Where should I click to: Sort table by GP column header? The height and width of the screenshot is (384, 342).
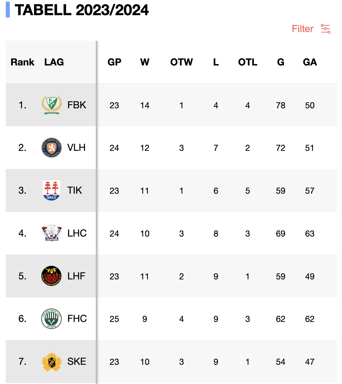[x=114, y=62]
